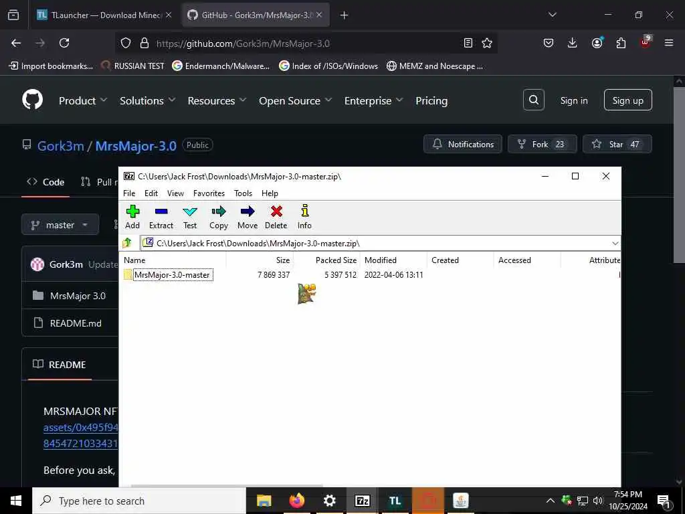Choose the Move tool in 7-Zip
685x514 pixels.
248,218
